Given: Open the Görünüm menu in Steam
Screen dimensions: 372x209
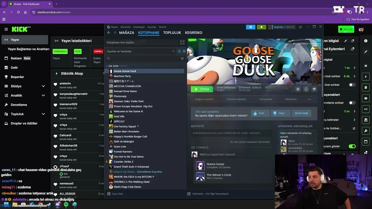Looking at the screenshot, I should (x=126, y=27).
